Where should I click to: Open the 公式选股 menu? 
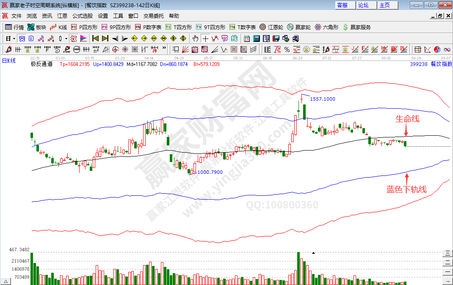tap(82, 16)
